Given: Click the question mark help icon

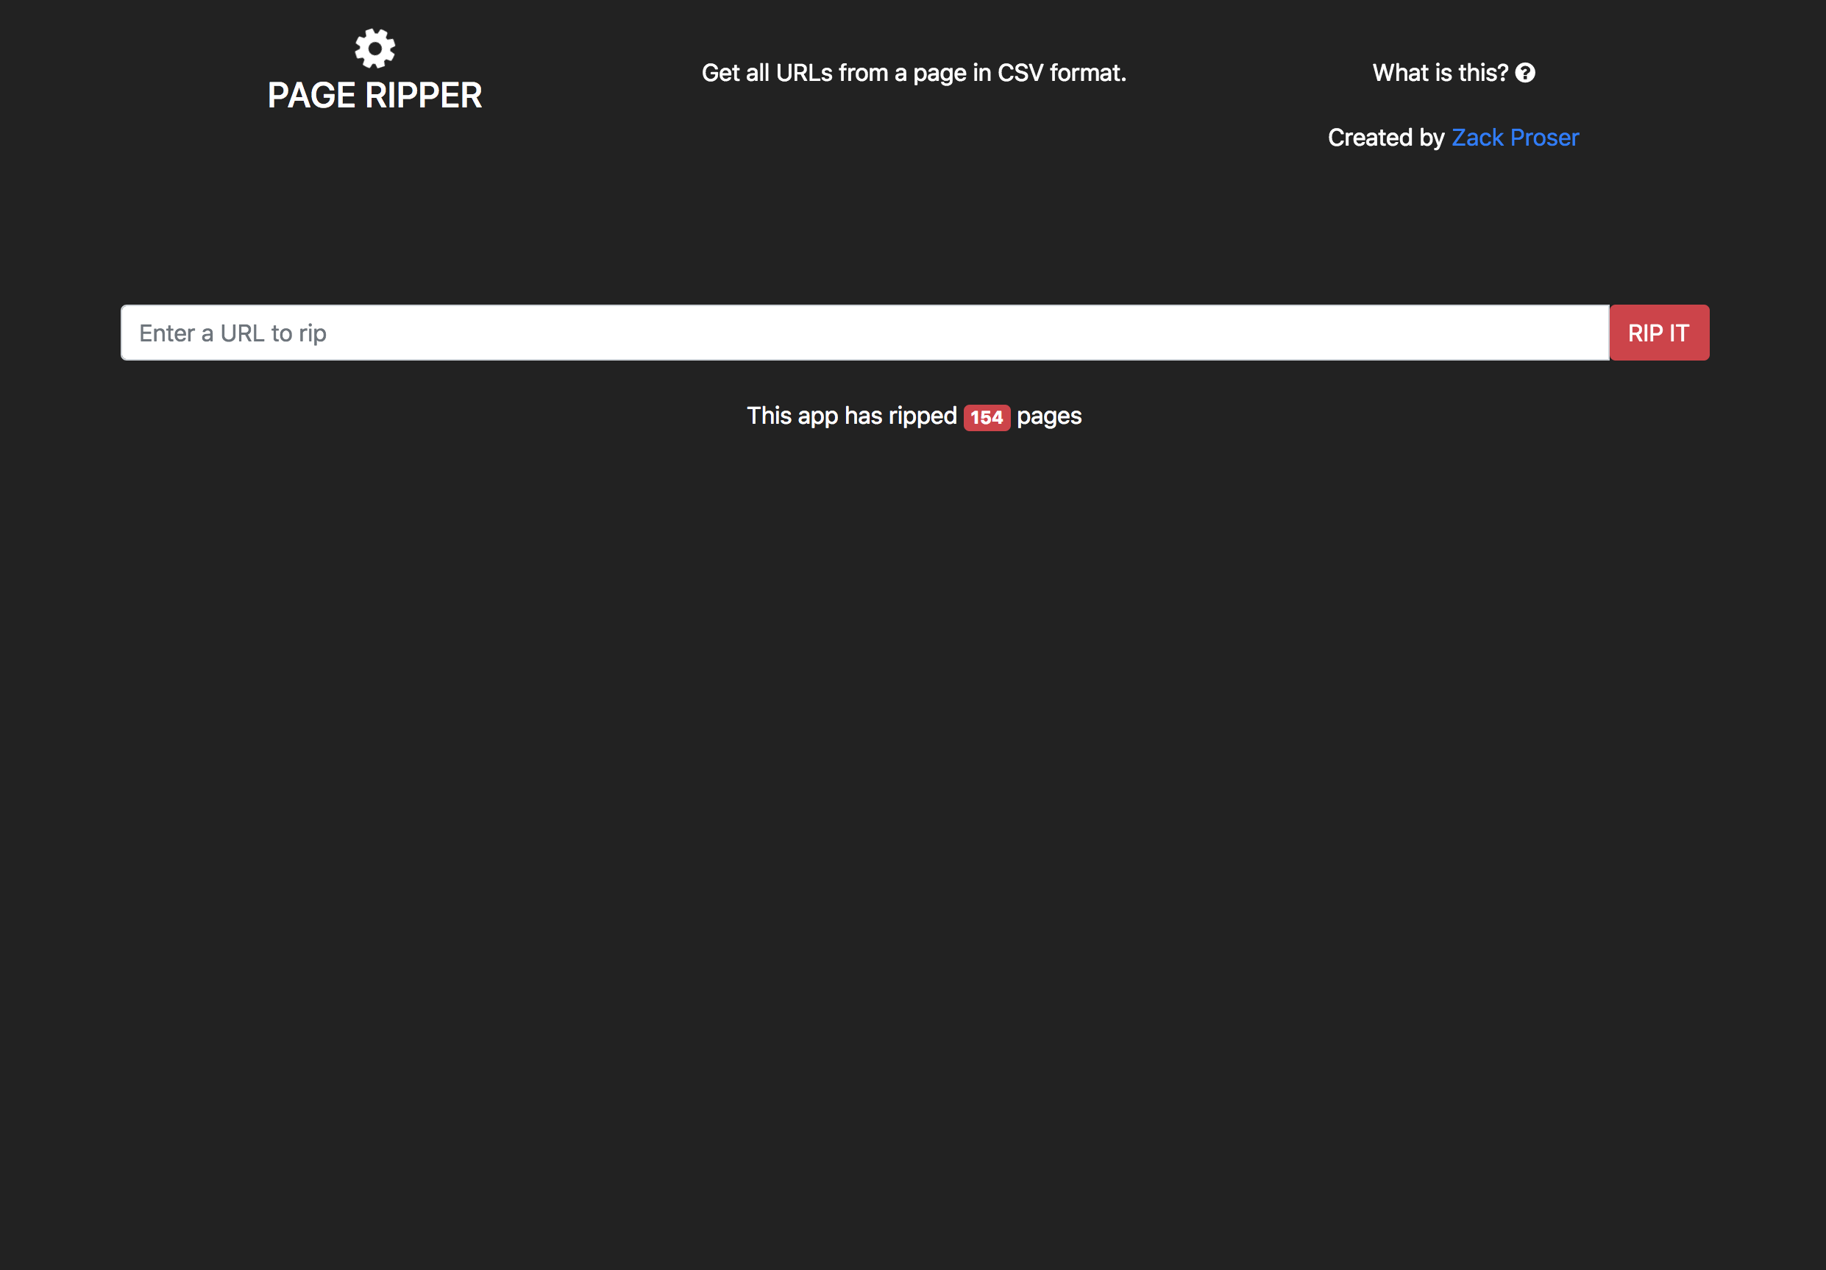Looking at the screenshot, I should 1524,73.
